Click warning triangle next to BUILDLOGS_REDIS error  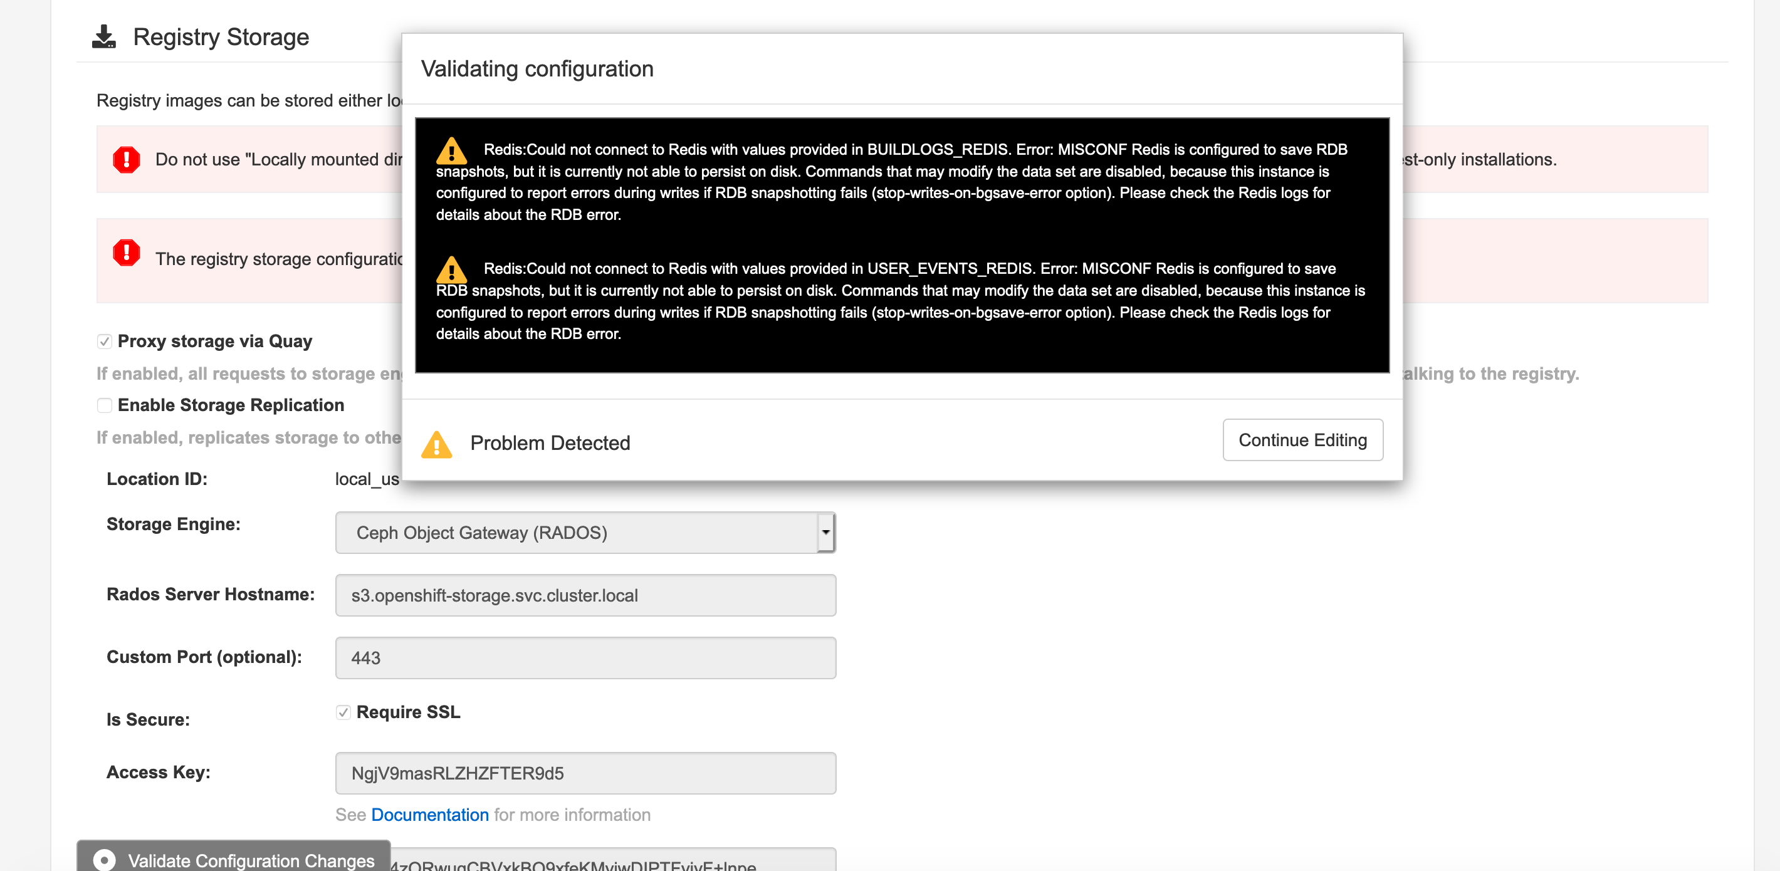tap(451, 150)
